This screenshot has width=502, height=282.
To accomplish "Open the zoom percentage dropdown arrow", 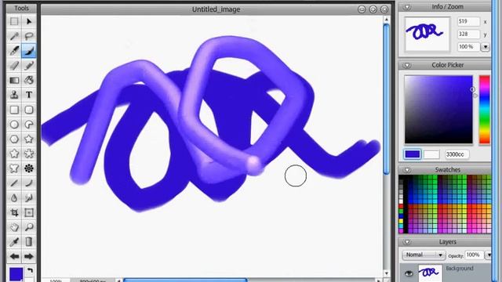I will click(486, 47).
